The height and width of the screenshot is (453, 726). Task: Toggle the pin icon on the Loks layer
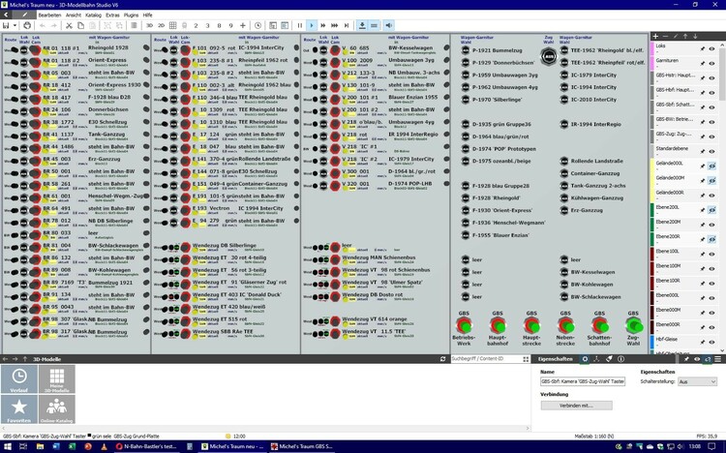click(703, 48)
